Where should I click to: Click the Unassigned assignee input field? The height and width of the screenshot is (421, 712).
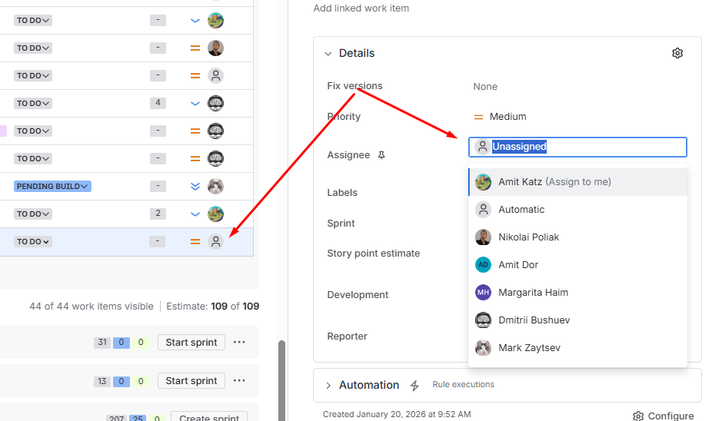pyautogui.click(x=577, y=147)
